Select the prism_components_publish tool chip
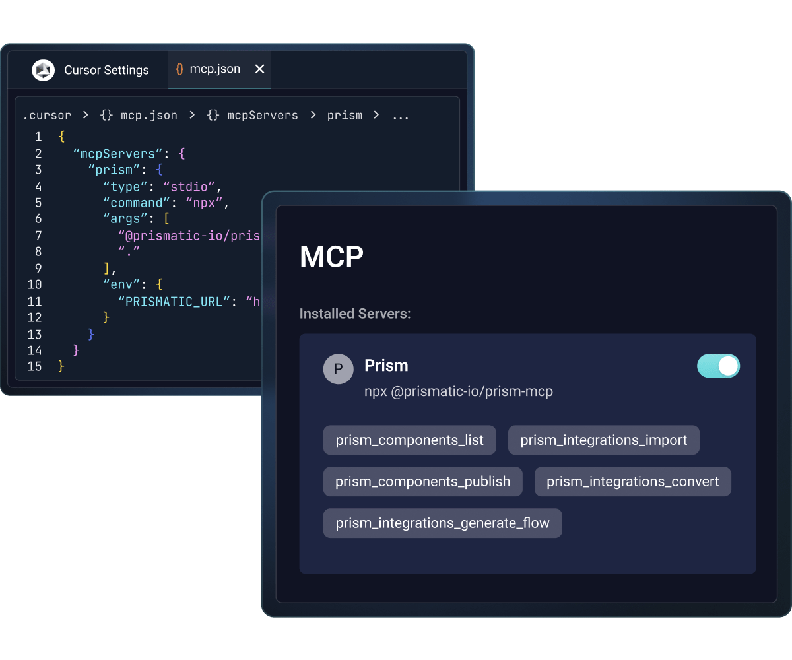Image resolution: width=792 pixels, height=660 pixels. 422,482
